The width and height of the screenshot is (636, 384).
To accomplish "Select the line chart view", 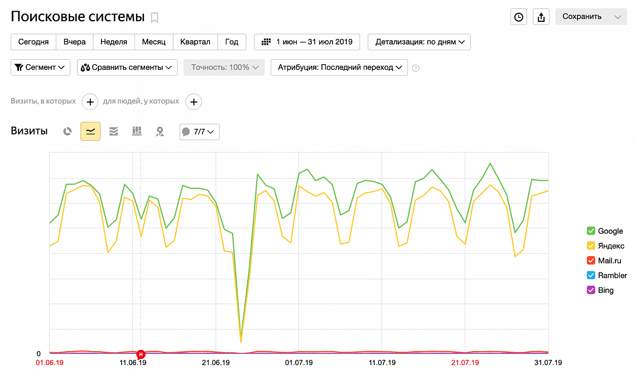I will pyautogui.click(x=90, y=132).
